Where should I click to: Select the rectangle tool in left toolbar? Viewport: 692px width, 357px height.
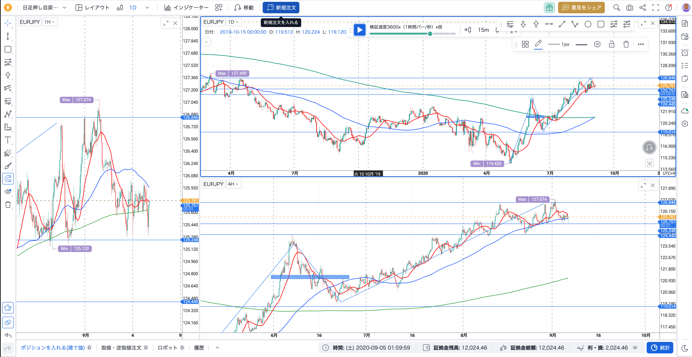8,49
